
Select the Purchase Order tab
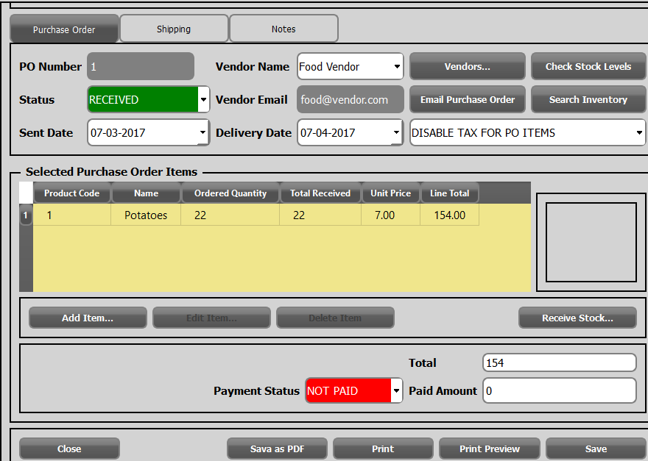(64, 30)
